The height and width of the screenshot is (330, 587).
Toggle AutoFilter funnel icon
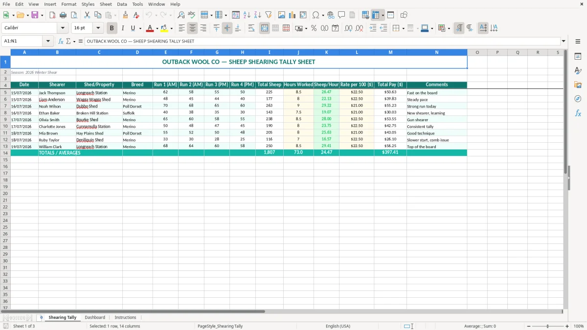(x=269, y=15)
